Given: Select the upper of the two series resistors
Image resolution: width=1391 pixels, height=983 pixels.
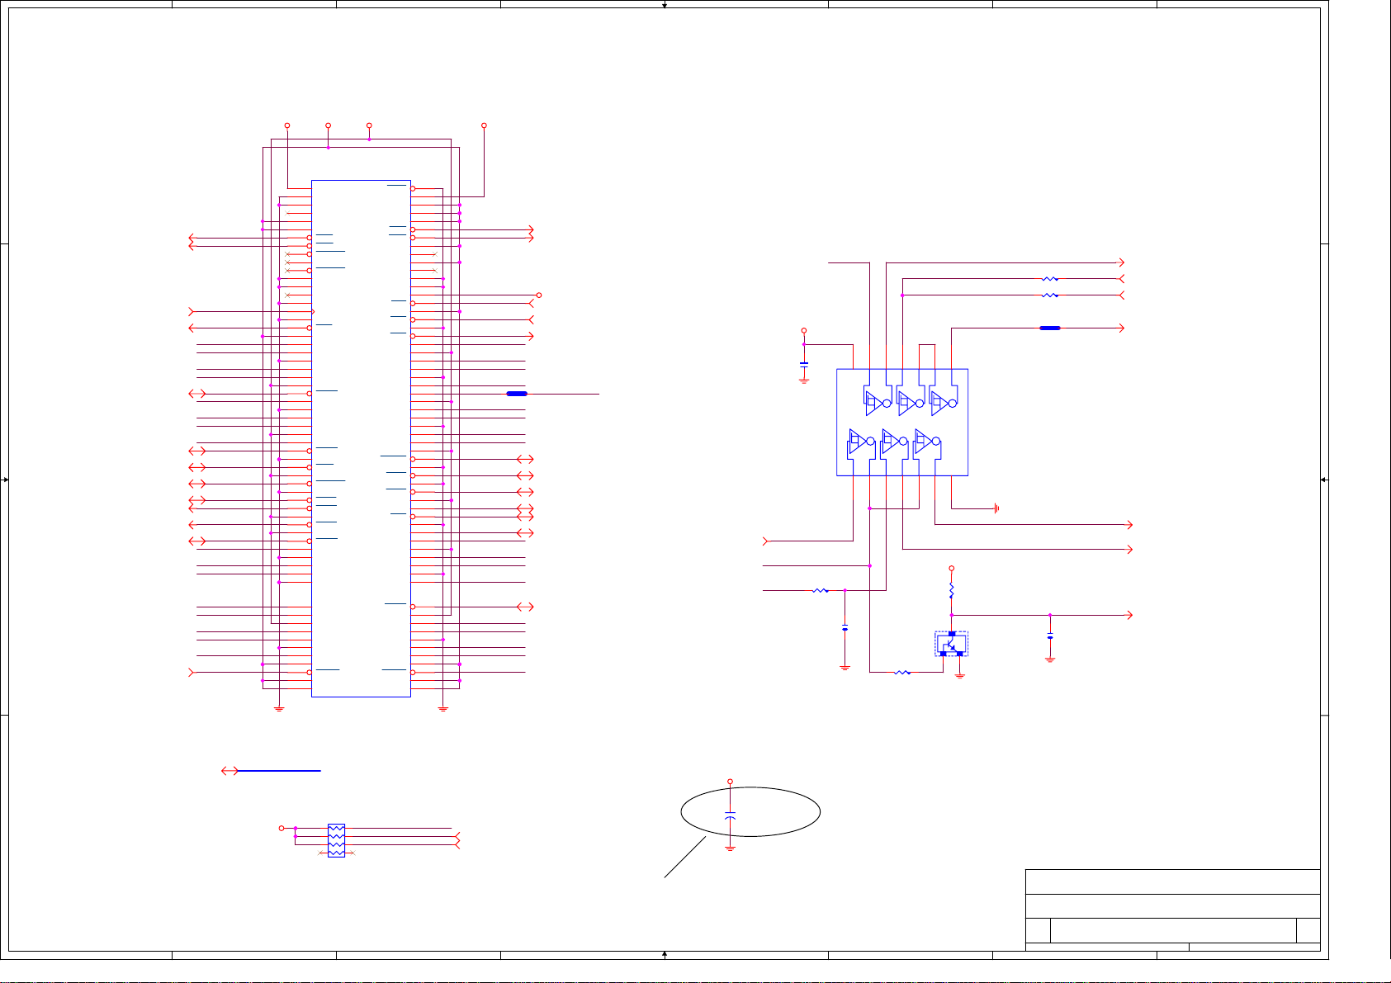Looking at the screenshot, I should (1050, 279).
